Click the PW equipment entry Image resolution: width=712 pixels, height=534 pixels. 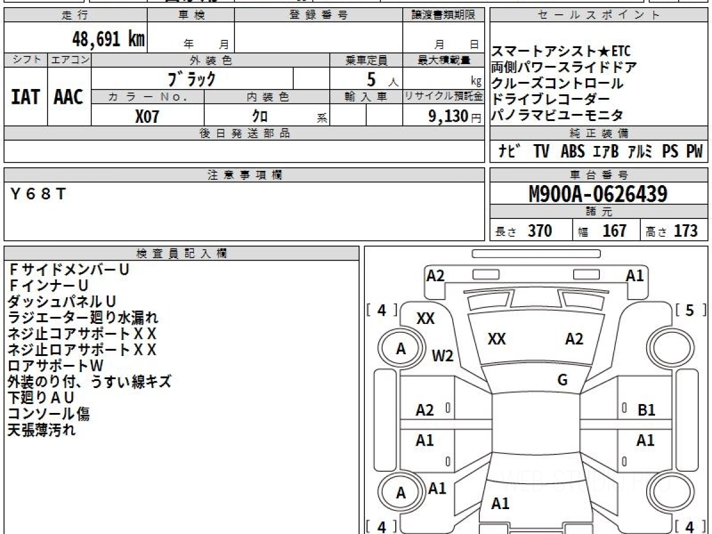694,151
